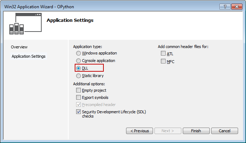This screenshot has height=143, width=246.
Task: Pick the Static library option
Action: 78,76
